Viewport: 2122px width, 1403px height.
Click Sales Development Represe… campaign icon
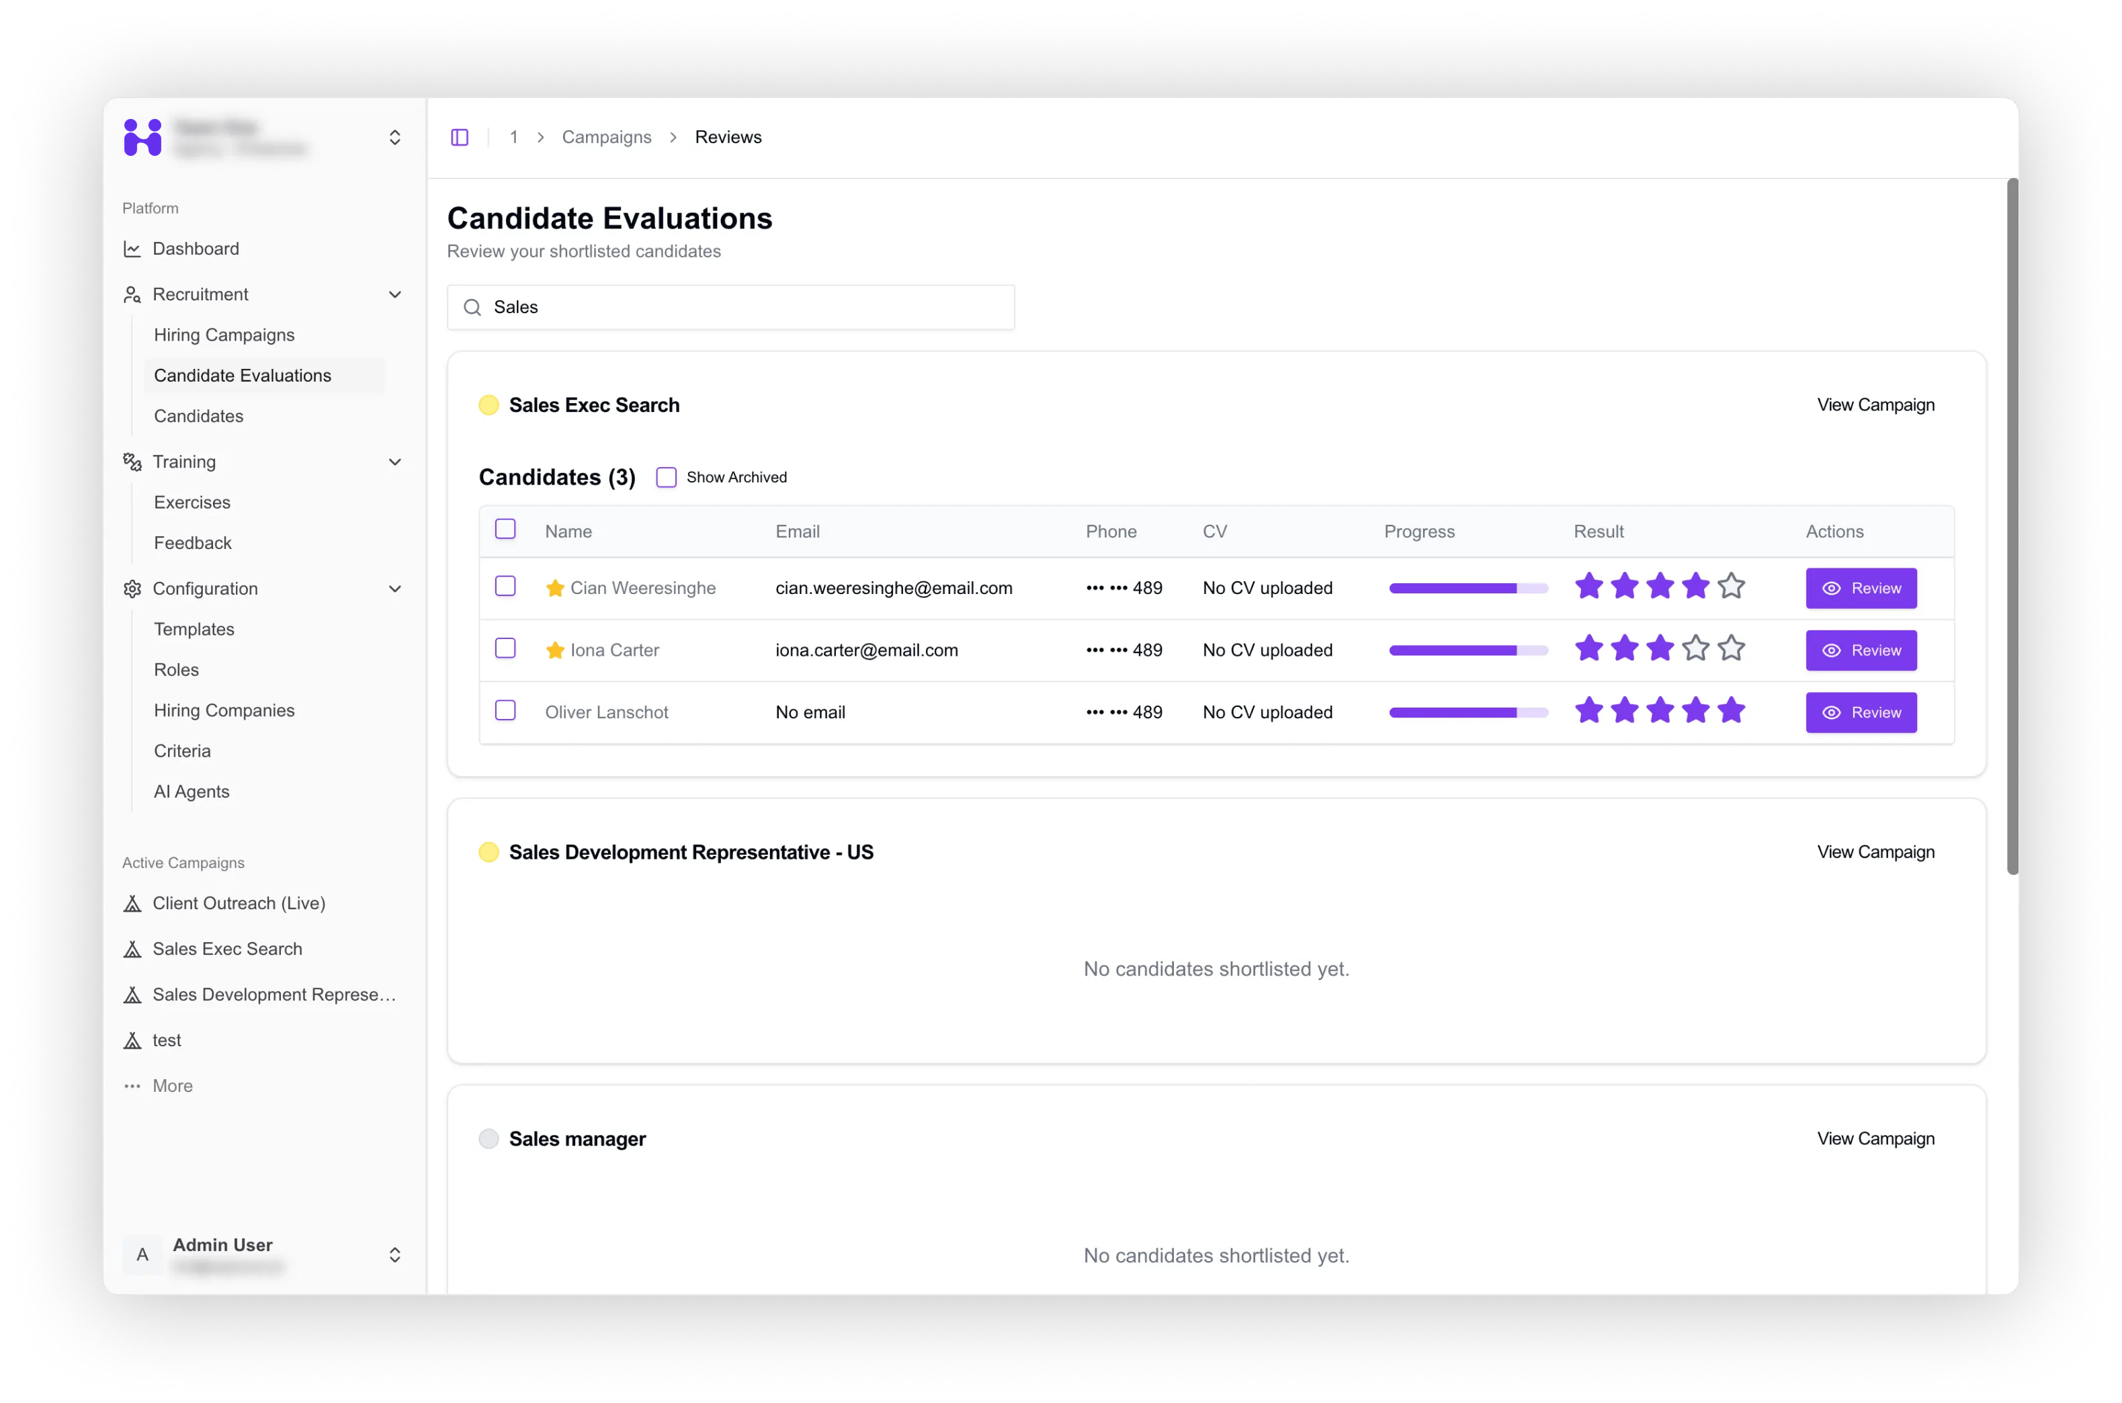tap(132, 995)
